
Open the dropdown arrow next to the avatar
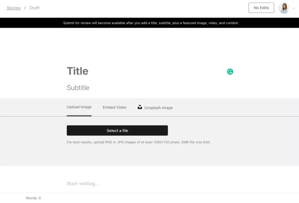[x=294, y=8]
